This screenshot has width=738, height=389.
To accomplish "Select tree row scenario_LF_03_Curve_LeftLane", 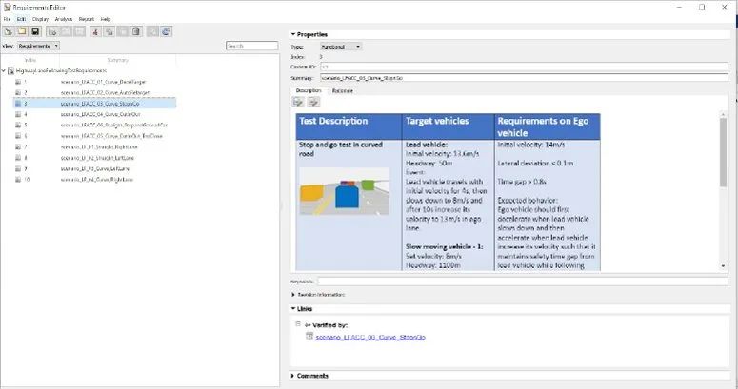I will (94, 168).
